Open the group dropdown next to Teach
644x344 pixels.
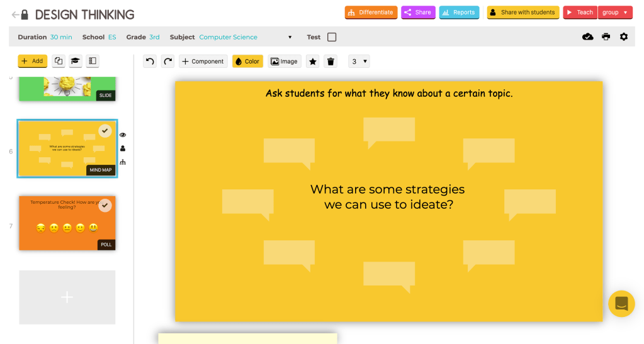615,13
